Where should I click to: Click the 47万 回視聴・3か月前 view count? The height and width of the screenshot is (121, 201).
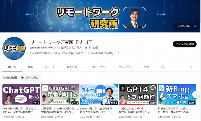click(x=13, y=117)
